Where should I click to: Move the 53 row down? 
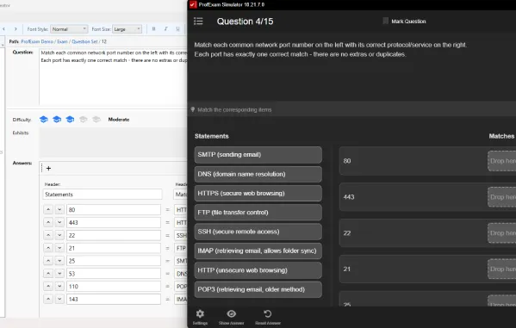(x=59, y=274)
